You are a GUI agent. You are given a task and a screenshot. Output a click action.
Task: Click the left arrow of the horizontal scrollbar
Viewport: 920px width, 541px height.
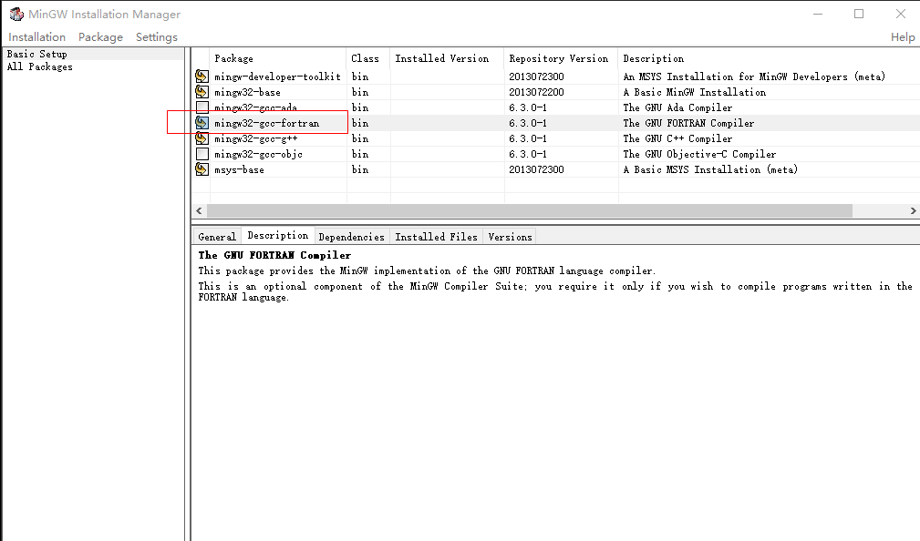click(199, 210)
